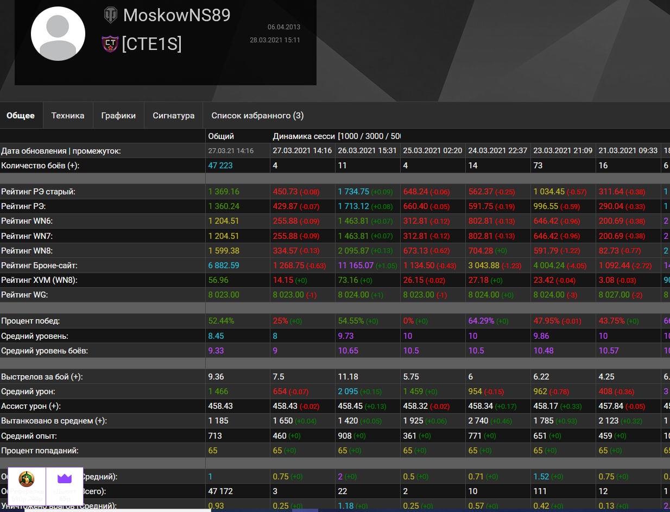Click the default profile avatar picture
The image size is (670, 512).
click(58, 34)
